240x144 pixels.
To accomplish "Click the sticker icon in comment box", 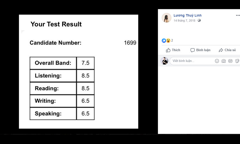I will 237,61.
